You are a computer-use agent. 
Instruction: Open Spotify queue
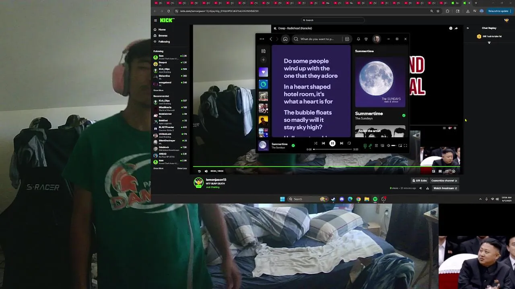(376, 146)
